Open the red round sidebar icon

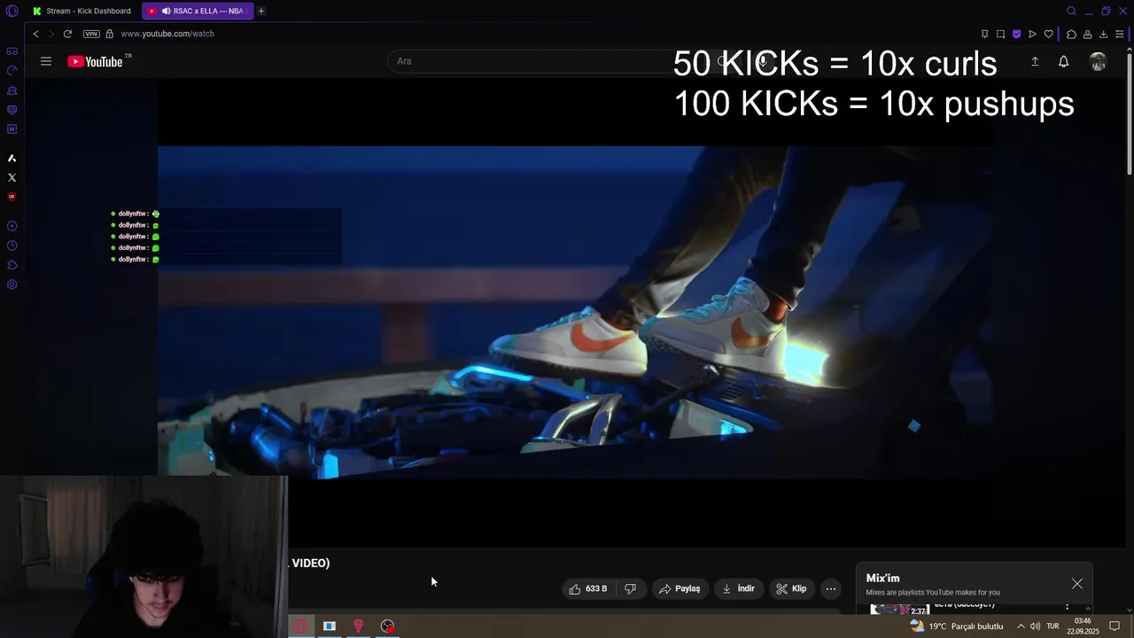tap(12, 197)
